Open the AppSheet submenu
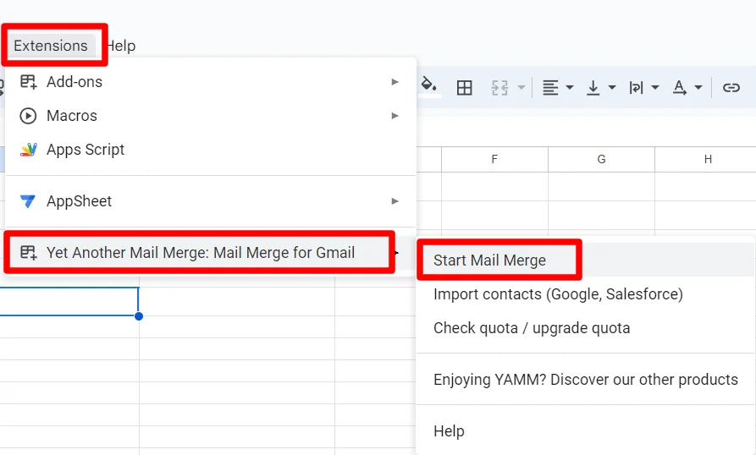This screenshot has width=756, height=455. 211,200
